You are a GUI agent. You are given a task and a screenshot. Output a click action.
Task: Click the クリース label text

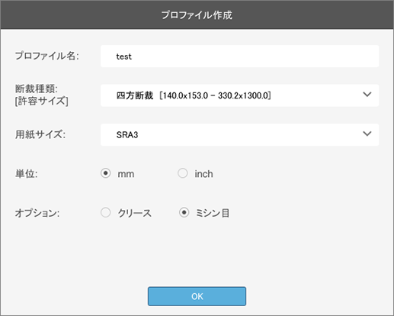[135, 213]
